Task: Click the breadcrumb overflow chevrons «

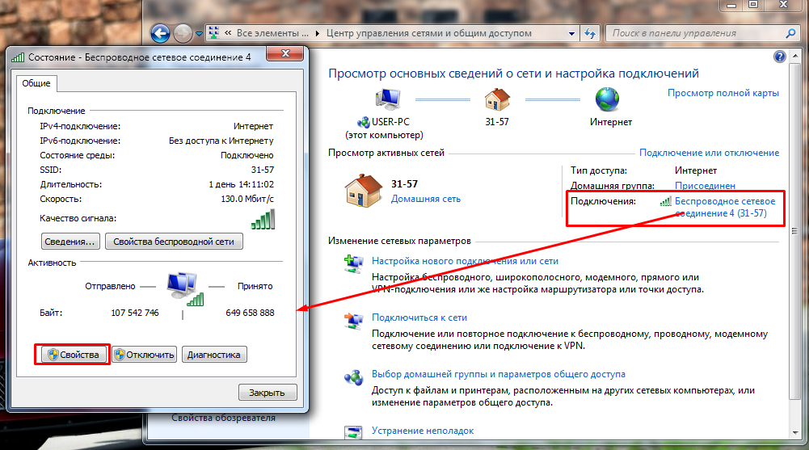Action: (228, 33)
